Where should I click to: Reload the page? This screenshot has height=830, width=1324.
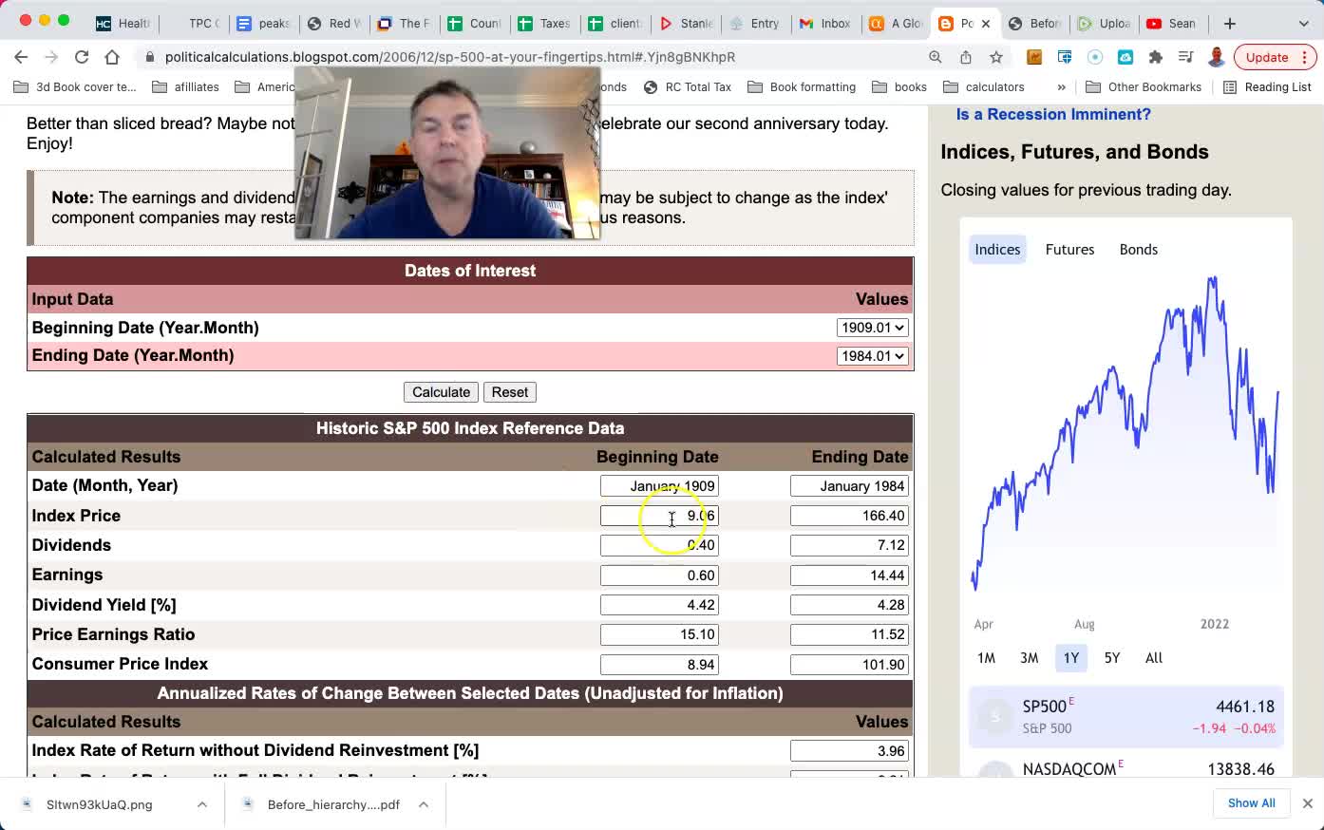pos(82,57)
